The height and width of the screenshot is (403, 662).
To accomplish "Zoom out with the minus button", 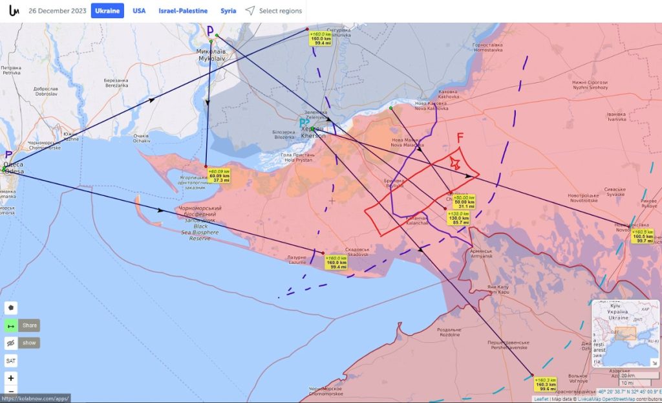I will click(12, 391).
